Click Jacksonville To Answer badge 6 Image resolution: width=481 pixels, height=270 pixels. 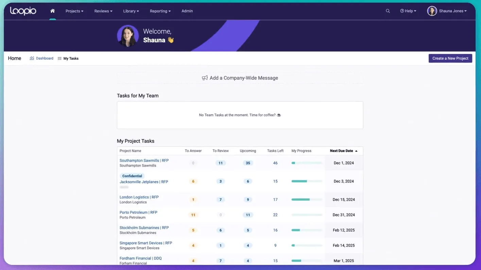pyautogui.click(x=193, y=181)
